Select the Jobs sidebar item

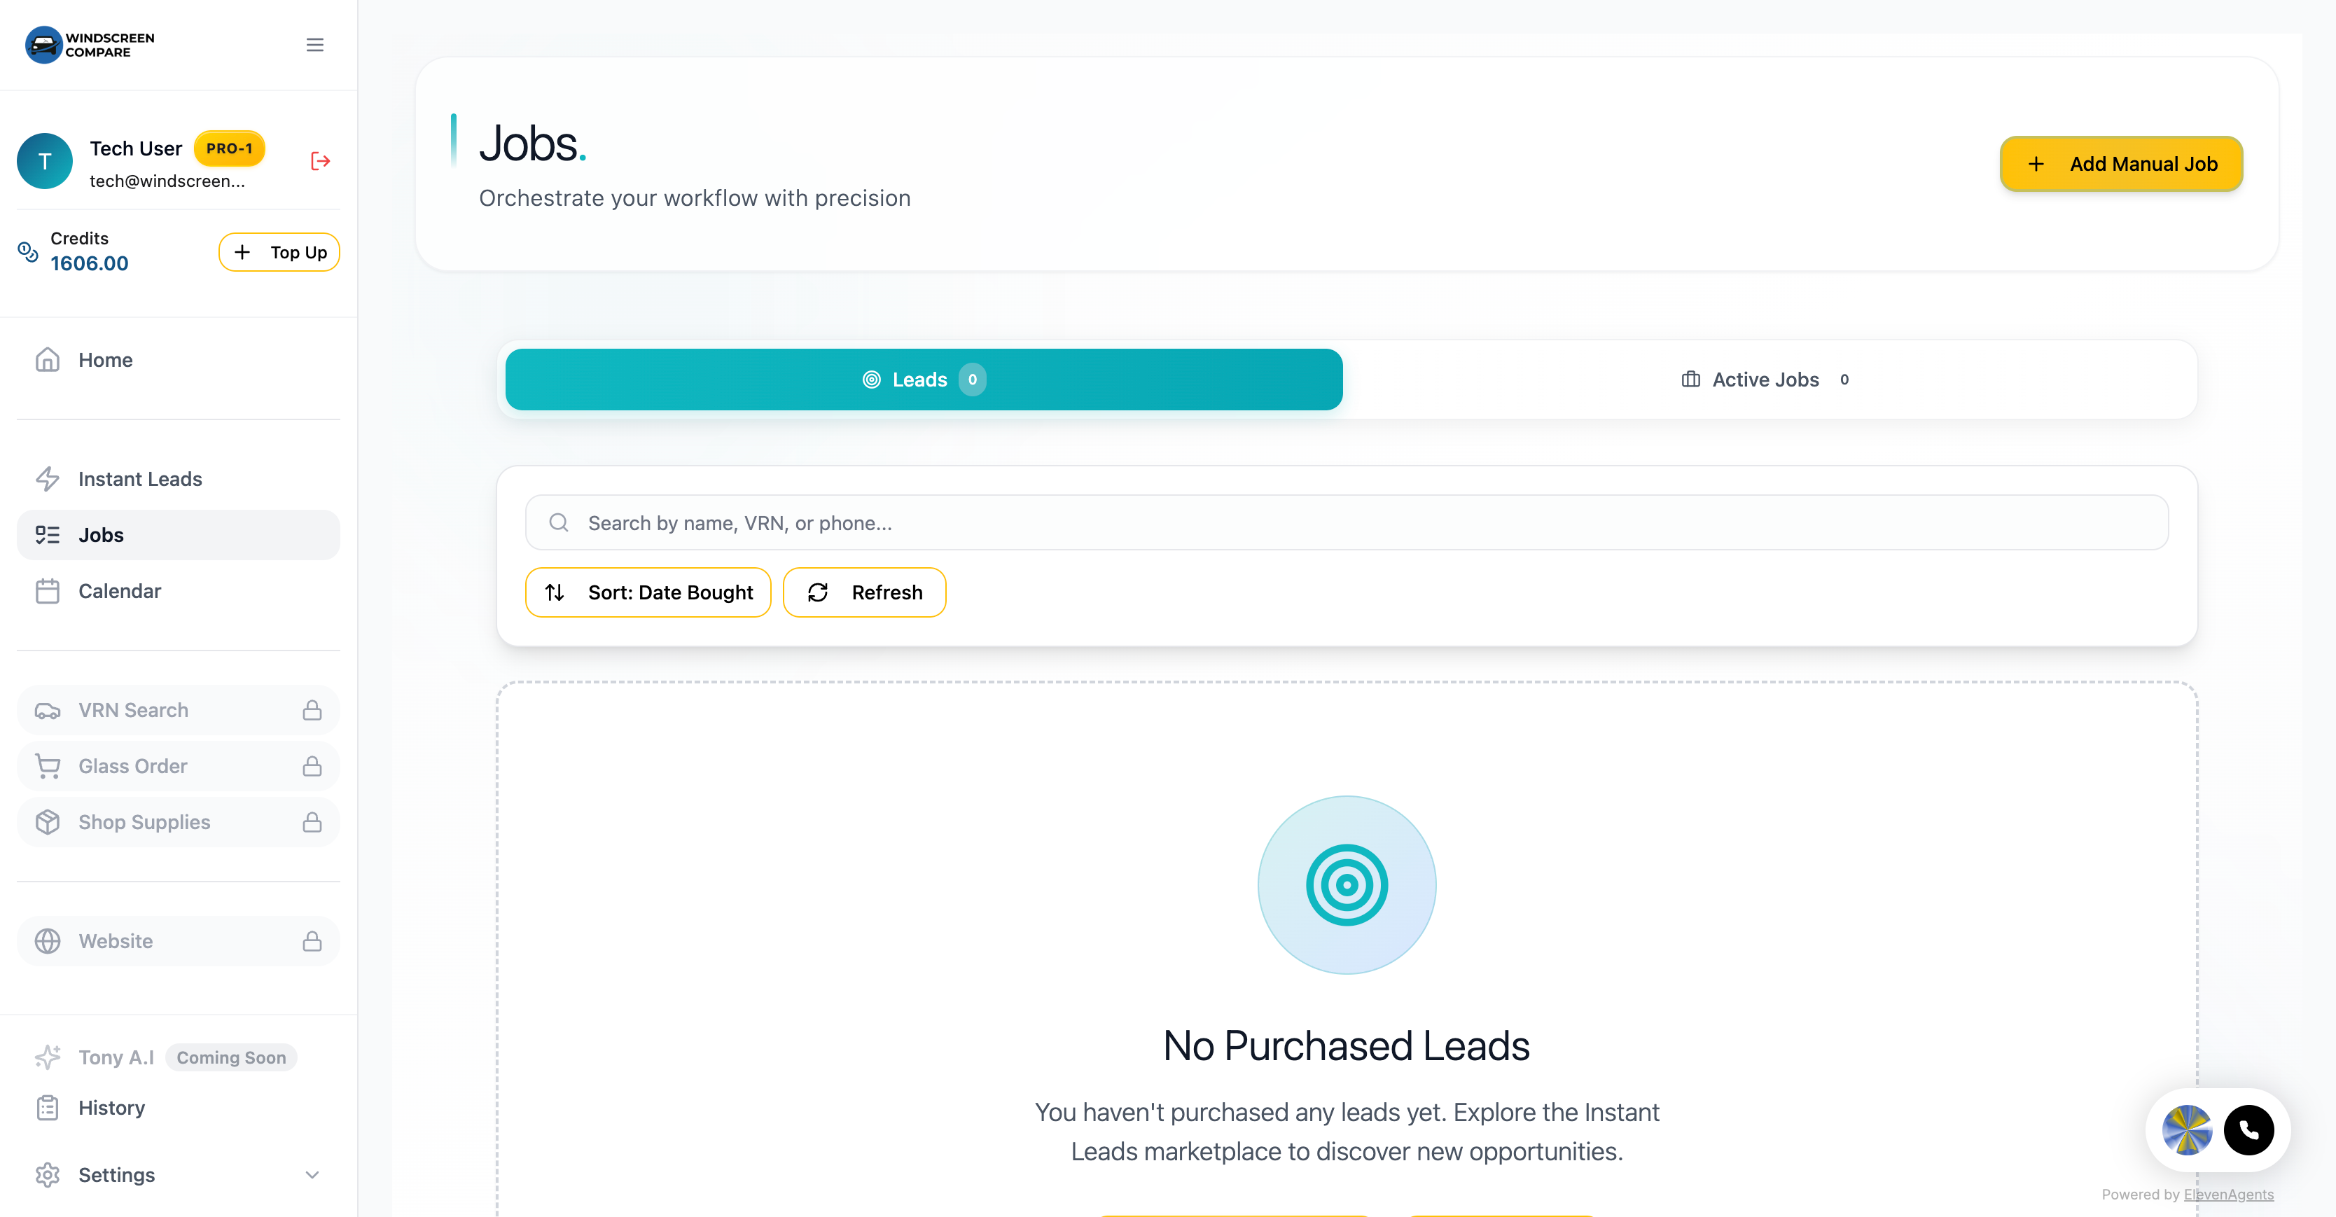178,535
